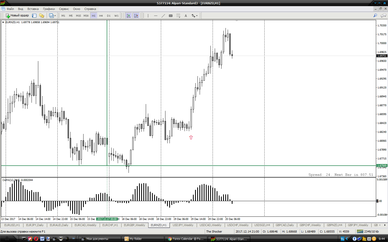The image size is (388, 242).
Task: Expand the EURNZD,H1 chart title arrow
Action: (3, 22)
